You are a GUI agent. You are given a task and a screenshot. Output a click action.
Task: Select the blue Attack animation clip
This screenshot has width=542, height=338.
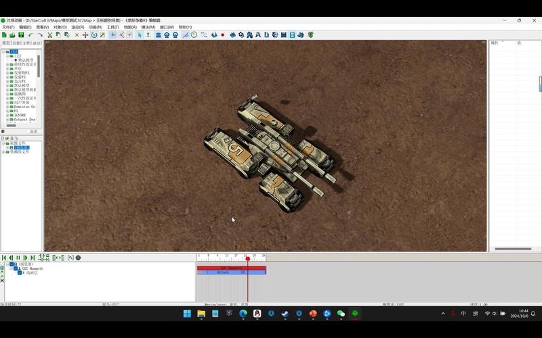pos(231,272)
